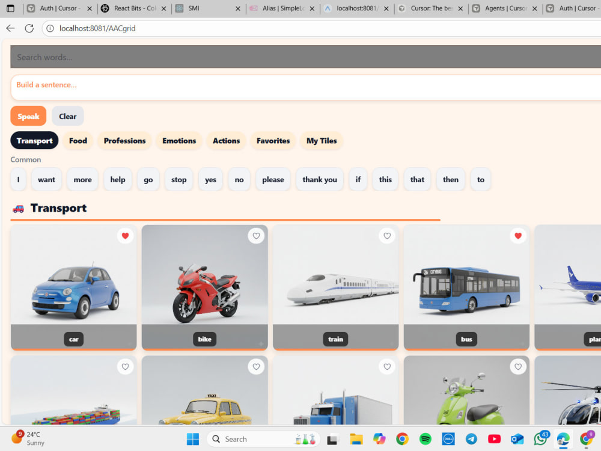
Task: Open Telegram from the taskbar
Action: (471, 439)
